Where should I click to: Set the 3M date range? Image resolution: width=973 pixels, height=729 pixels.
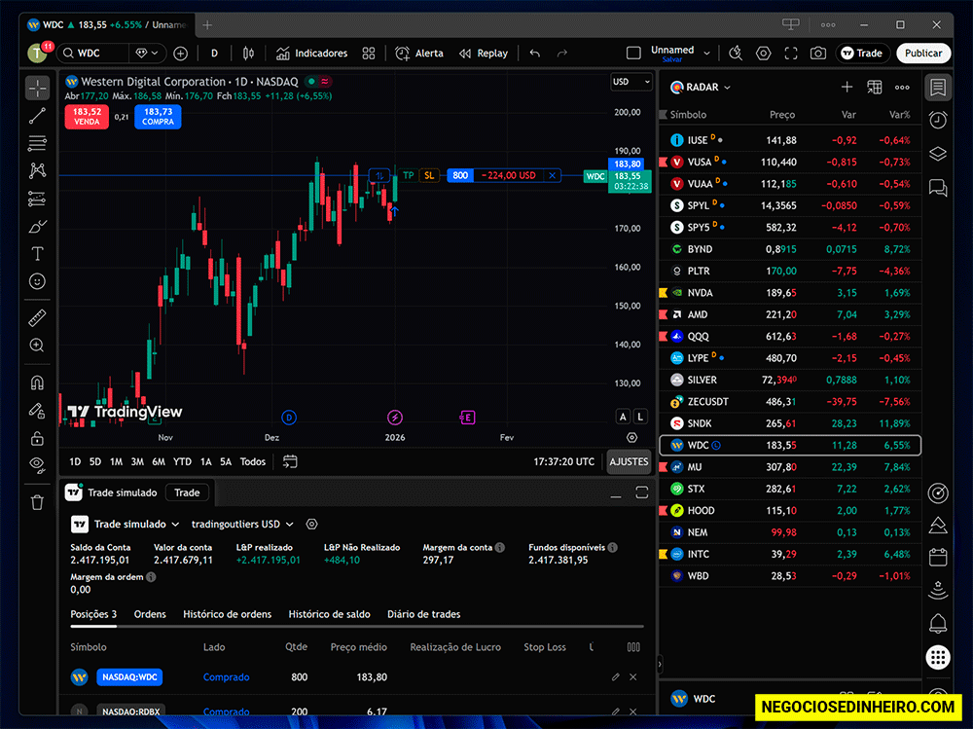137,462
